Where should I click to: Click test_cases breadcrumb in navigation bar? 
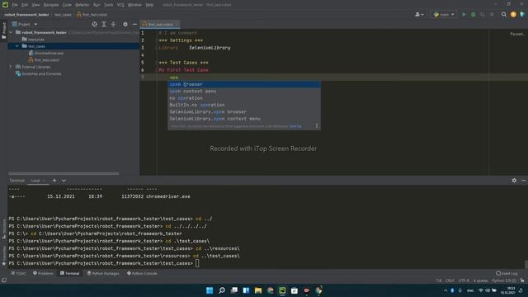(63, 15)
